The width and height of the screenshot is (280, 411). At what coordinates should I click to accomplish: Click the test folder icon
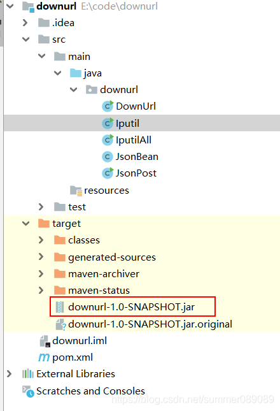click(x=60, y=207)
